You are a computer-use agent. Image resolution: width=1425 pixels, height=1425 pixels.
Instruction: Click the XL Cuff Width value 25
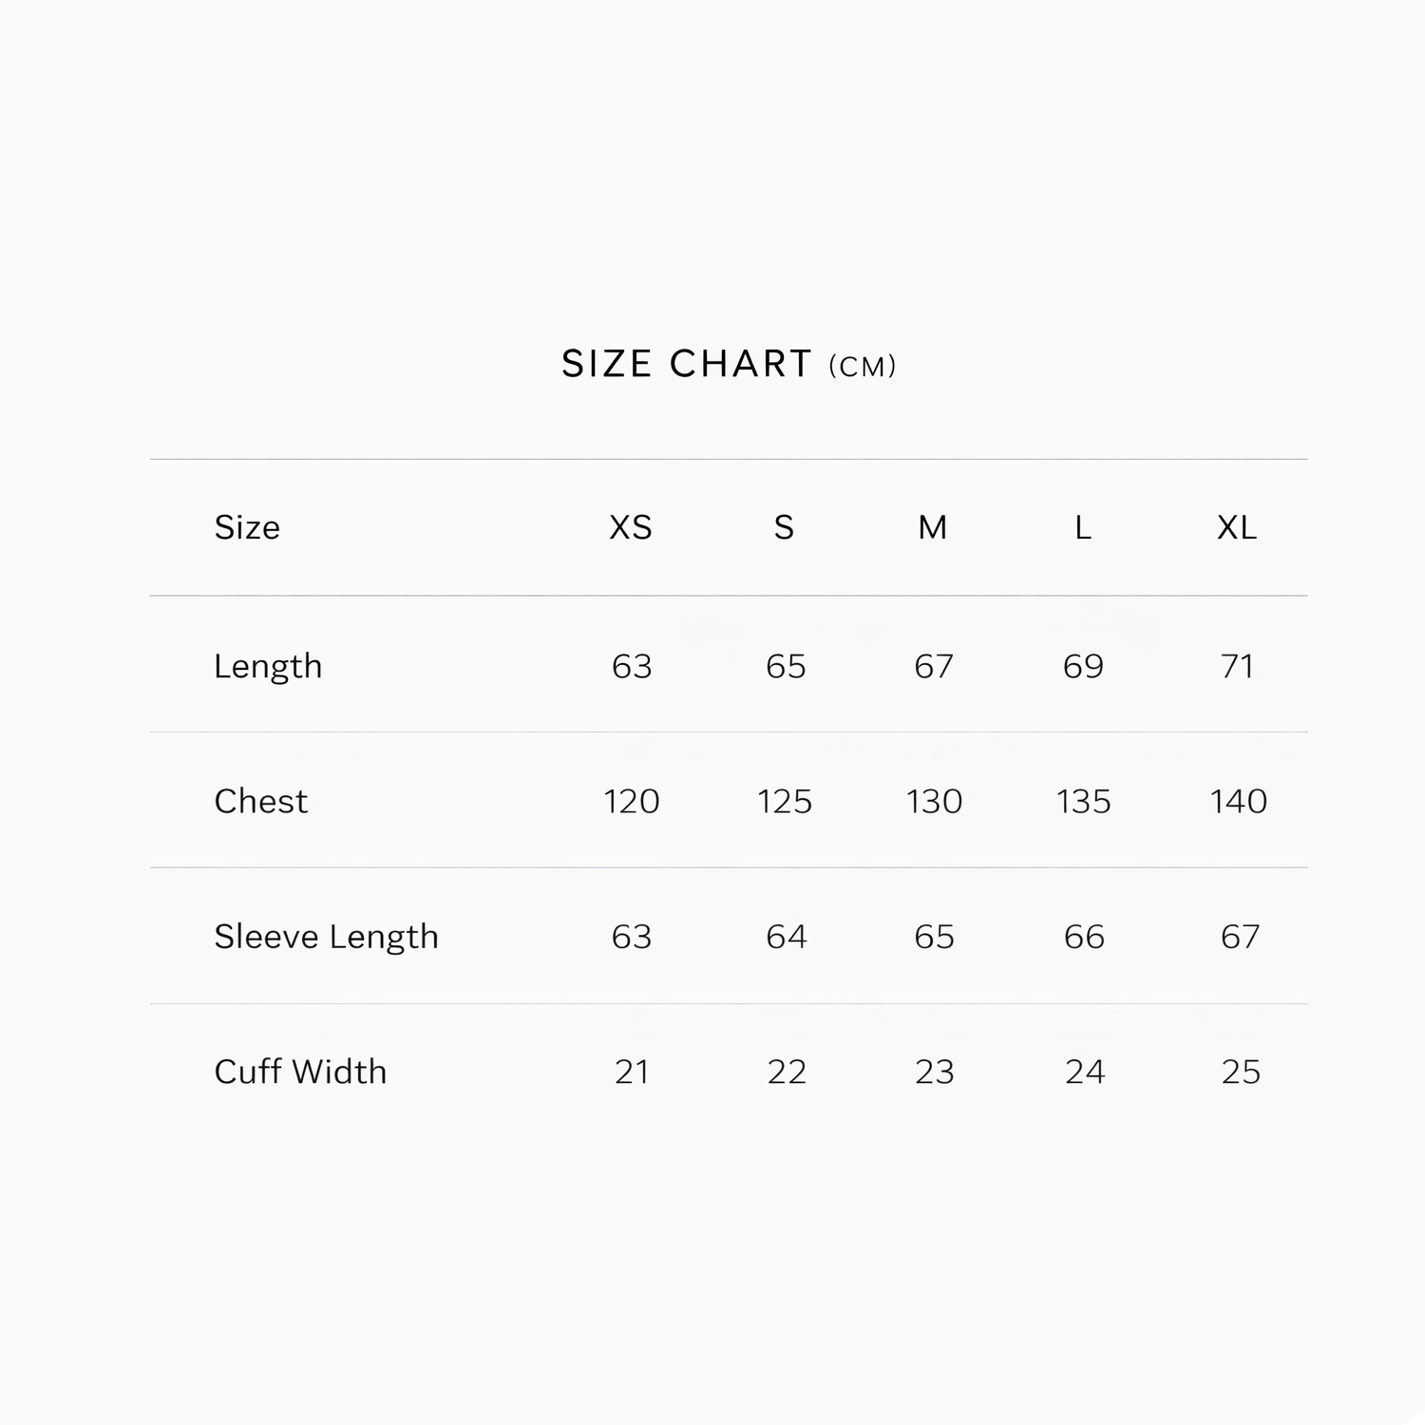tap(1241, 1073)
